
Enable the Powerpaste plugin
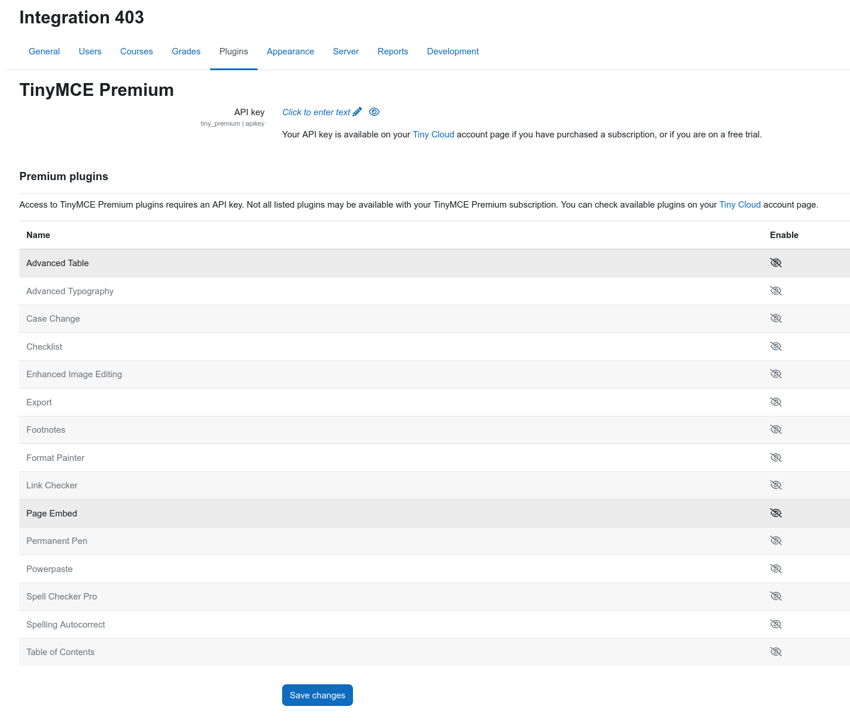776,568
